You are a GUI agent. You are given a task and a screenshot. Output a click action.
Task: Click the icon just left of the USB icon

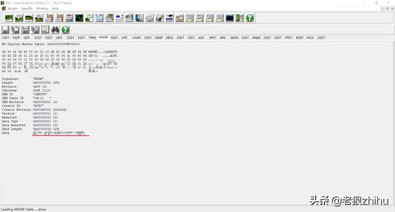point(159,18)
